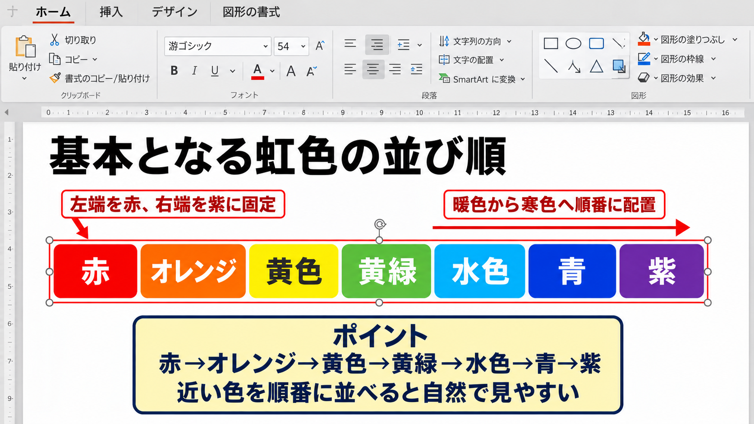
Task: Click the green SmartArt conversion icon
Action: tap(444, 78)
